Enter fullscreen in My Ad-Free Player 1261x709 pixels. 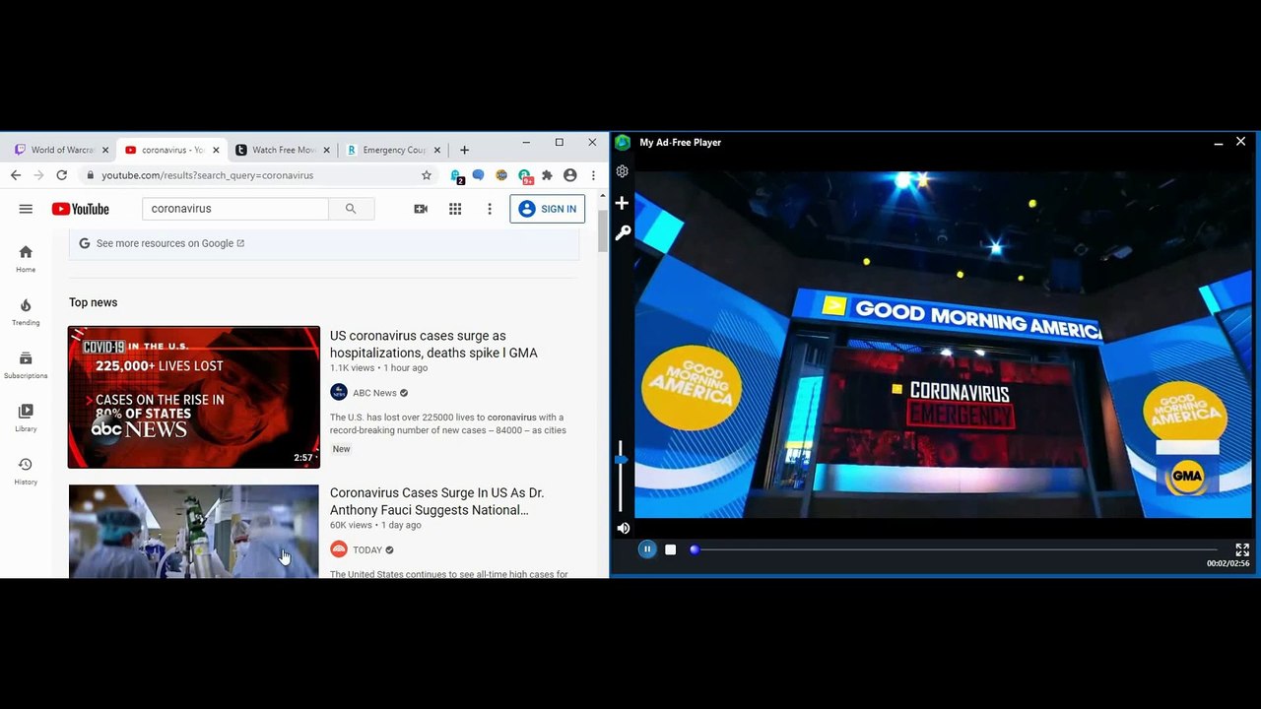(x=1242, y=549)
